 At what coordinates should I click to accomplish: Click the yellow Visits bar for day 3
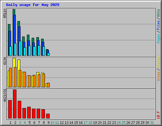click(x=19, y=65)
